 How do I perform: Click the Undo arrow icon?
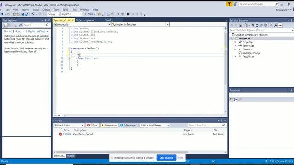tap(33, 14)
